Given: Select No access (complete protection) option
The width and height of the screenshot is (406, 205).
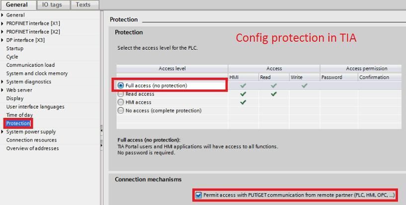Looking at the screenshot, I should tap(121, 110).
